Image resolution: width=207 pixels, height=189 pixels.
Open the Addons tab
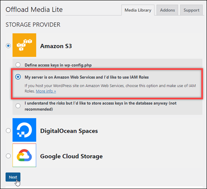(x=167, y=10)
